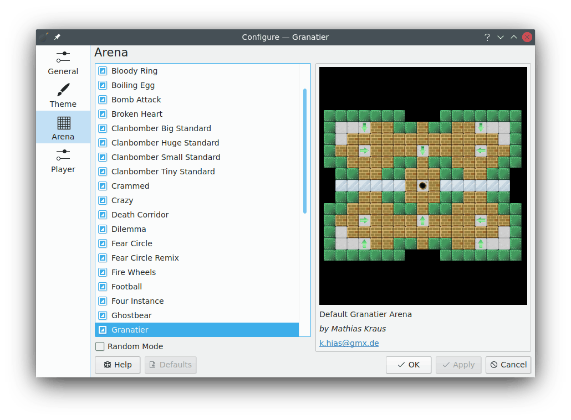Open Help with the Help button
Screen dimensions: 571x420
[118, 365]
